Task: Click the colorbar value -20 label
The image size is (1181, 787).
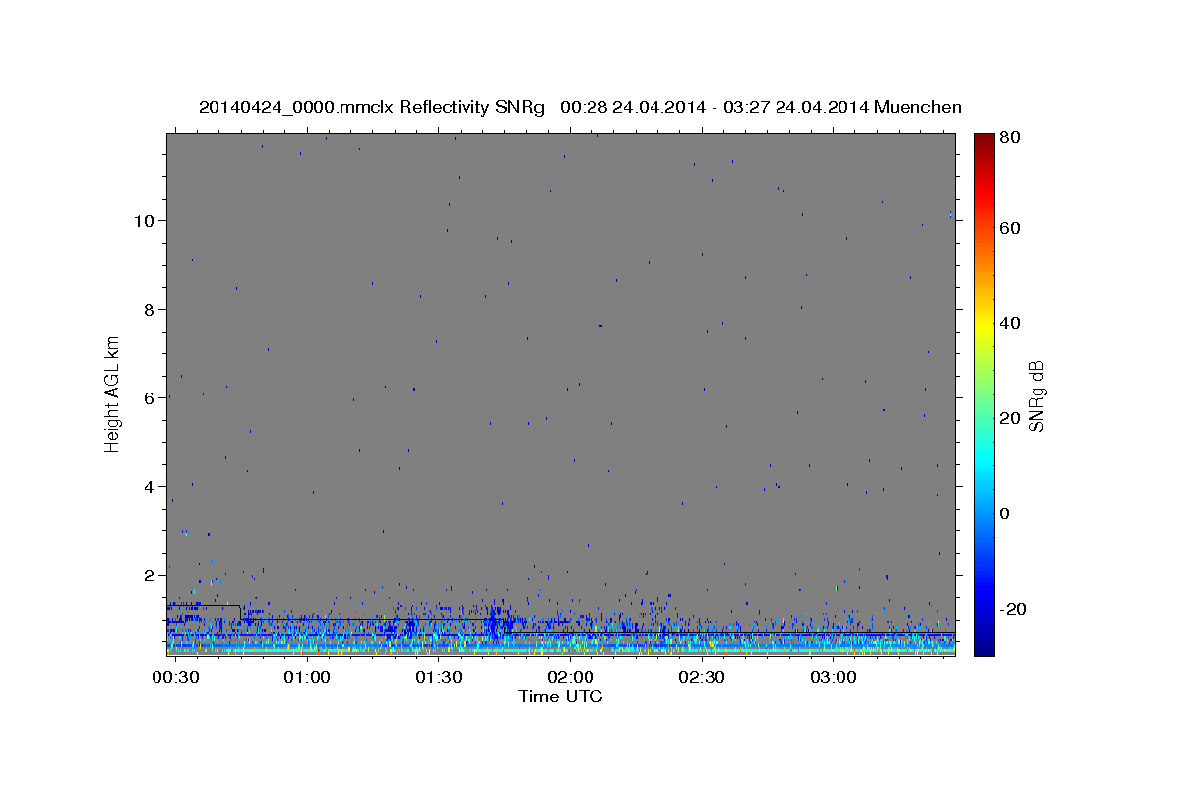Action: 1012,609
